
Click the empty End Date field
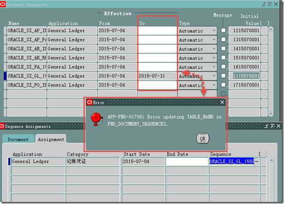tap(187, 161)
